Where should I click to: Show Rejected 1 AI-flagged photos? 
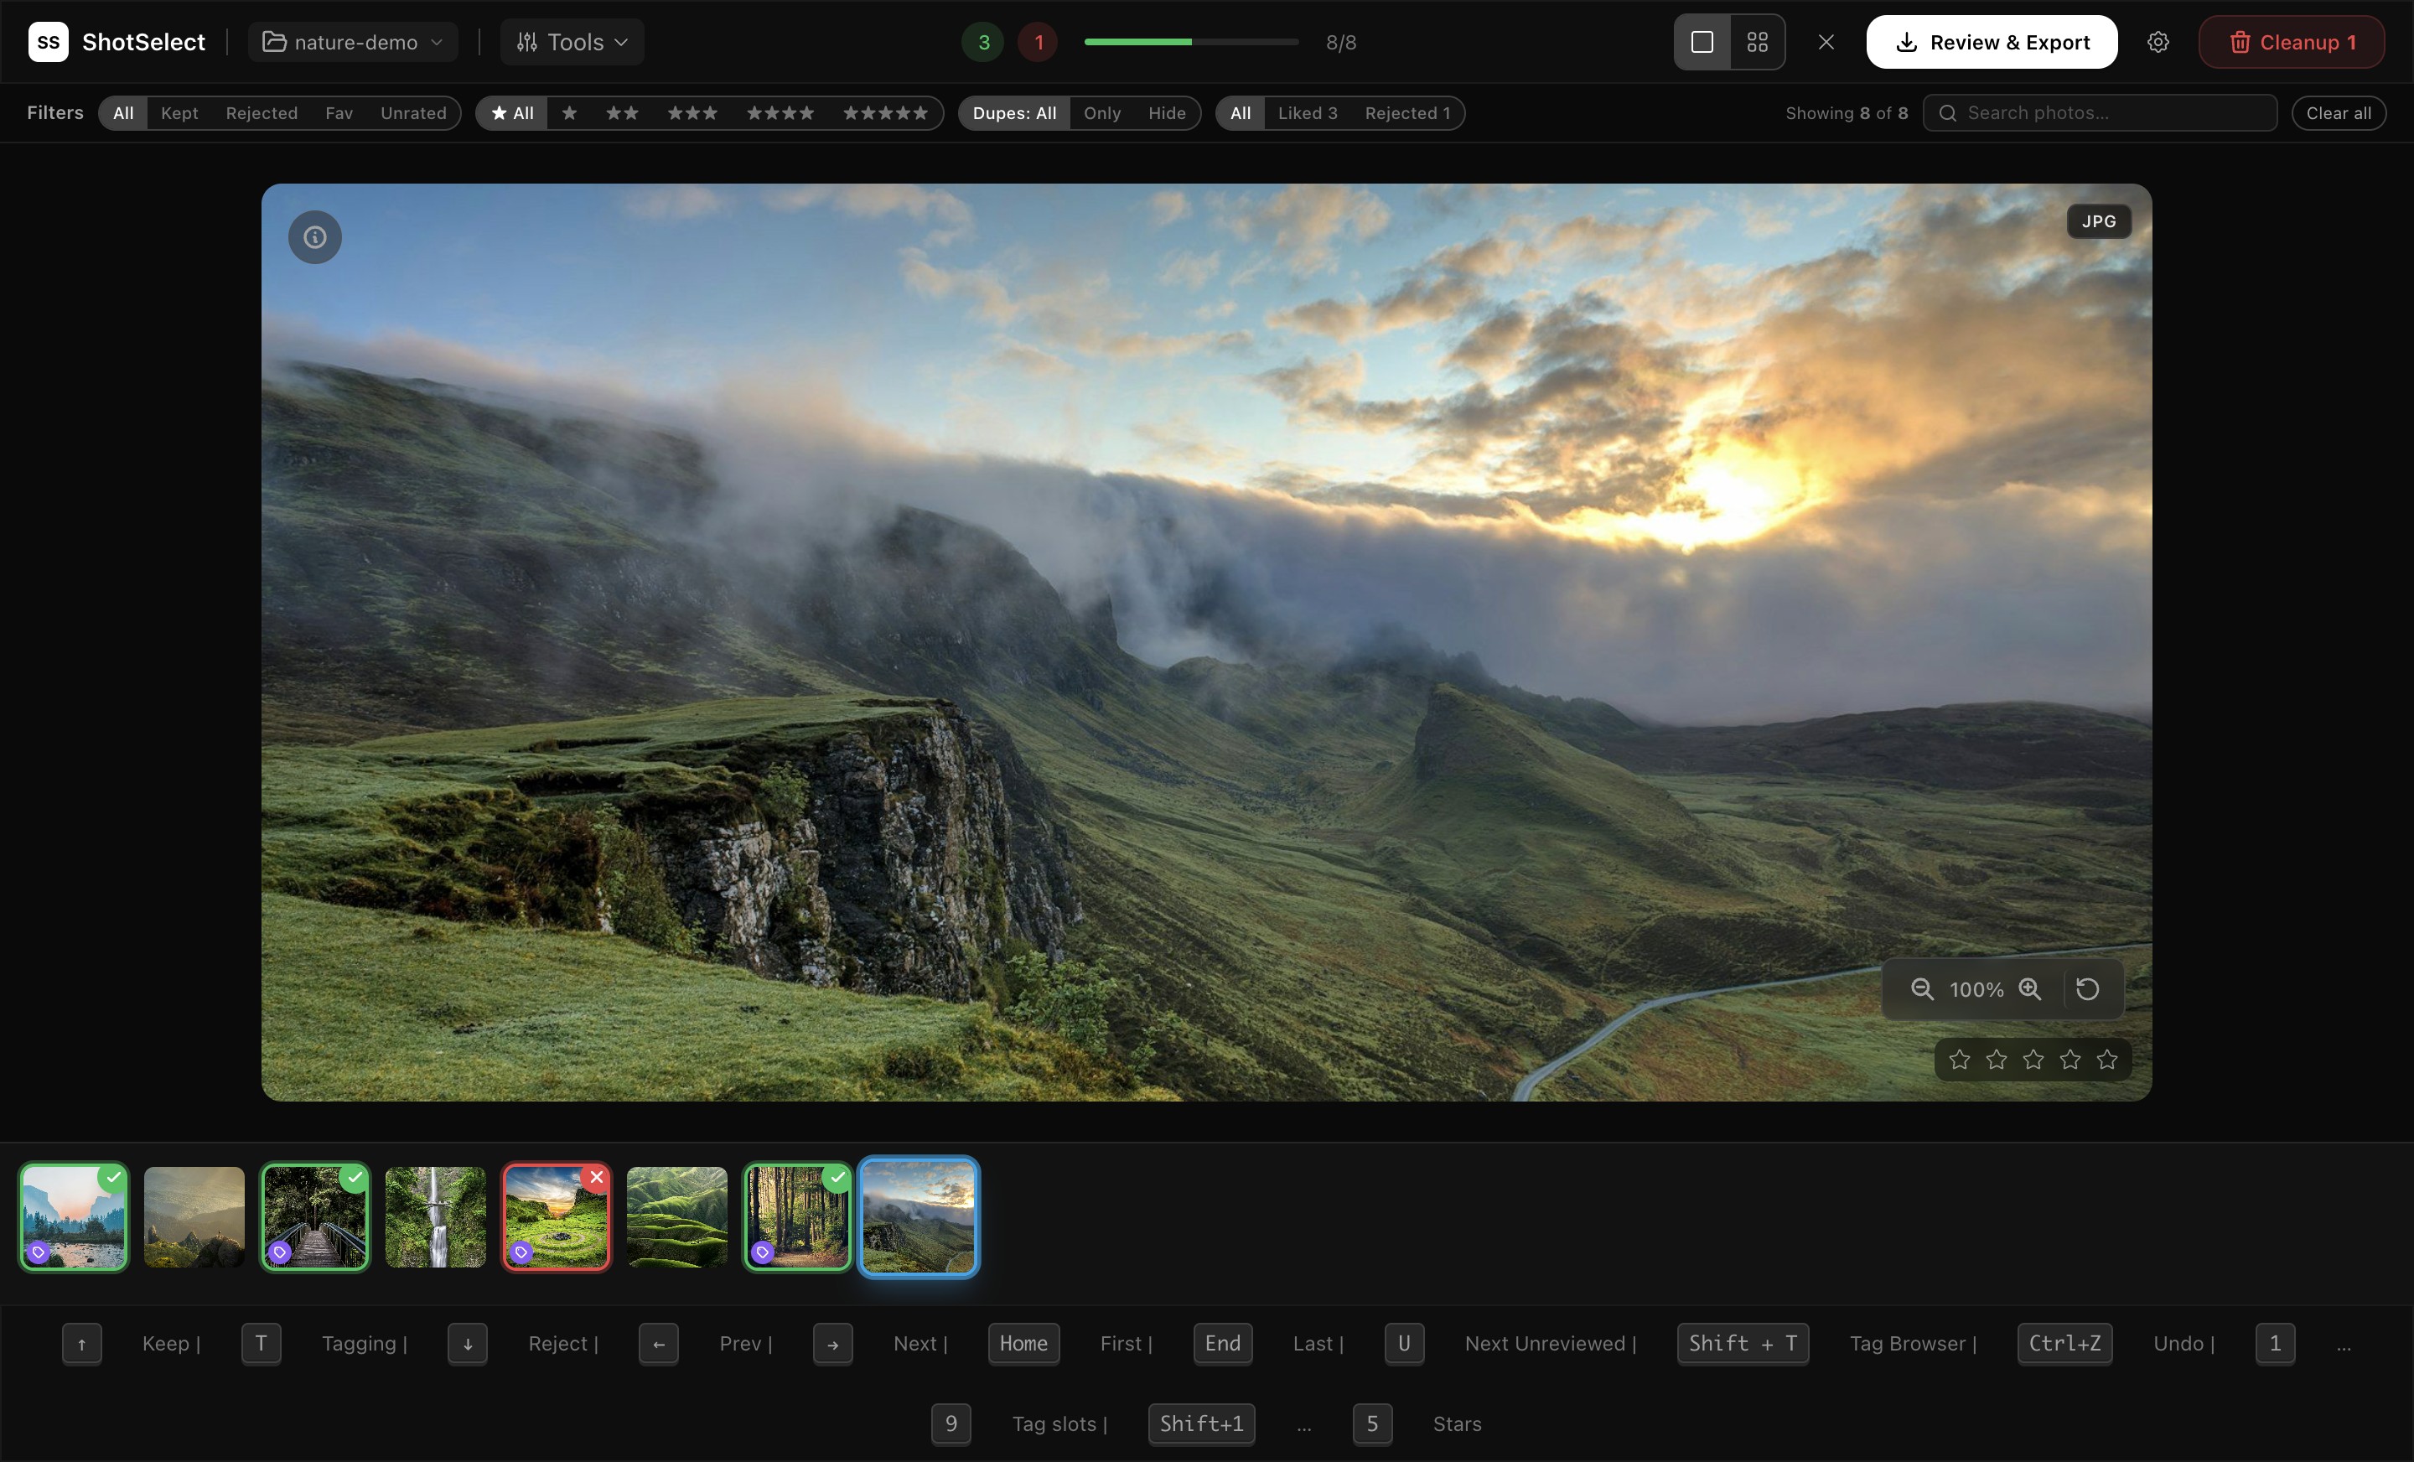tap(1406, 112)
